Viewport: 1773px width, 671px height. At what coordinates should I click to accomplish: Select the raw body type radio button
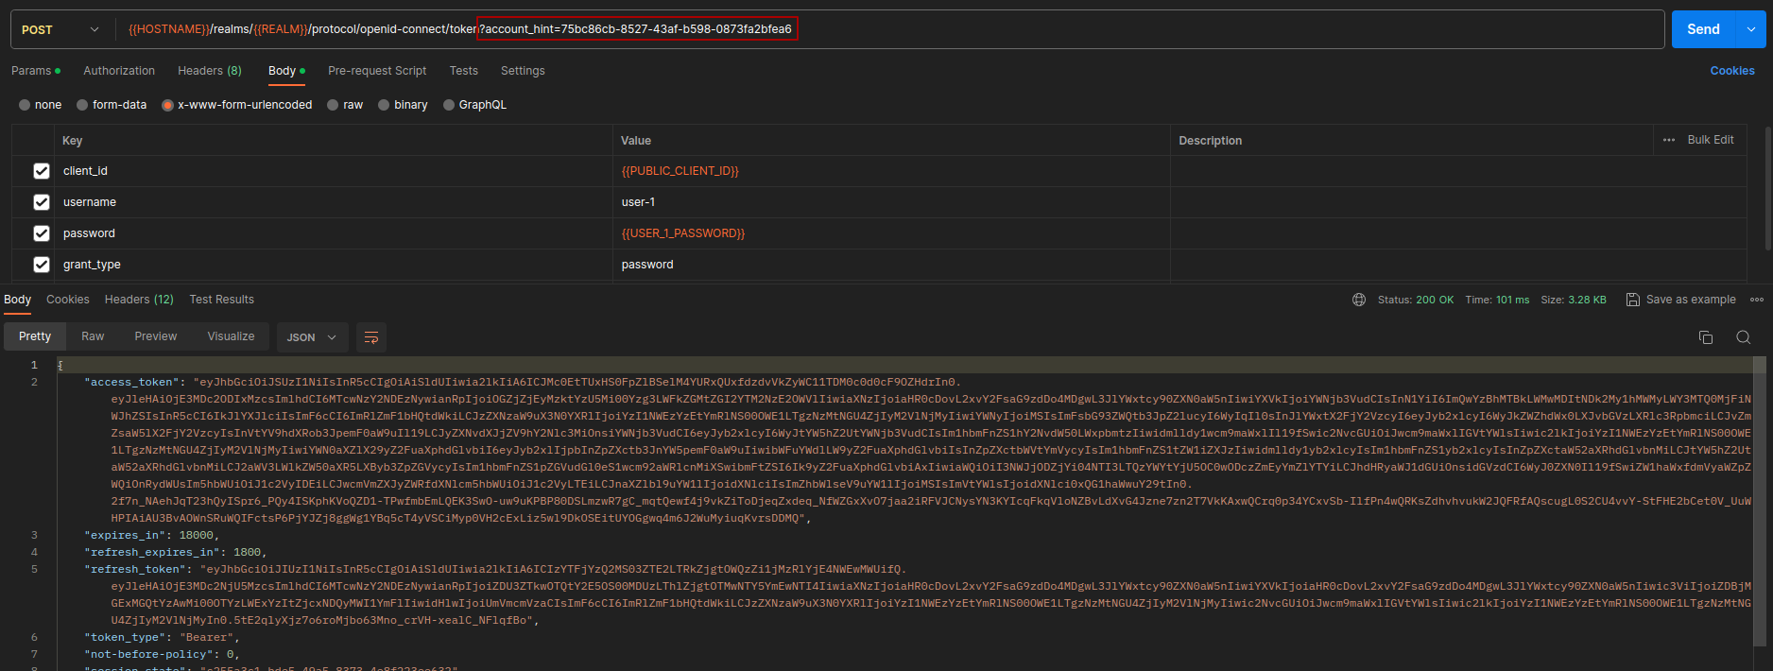(333, 105)
